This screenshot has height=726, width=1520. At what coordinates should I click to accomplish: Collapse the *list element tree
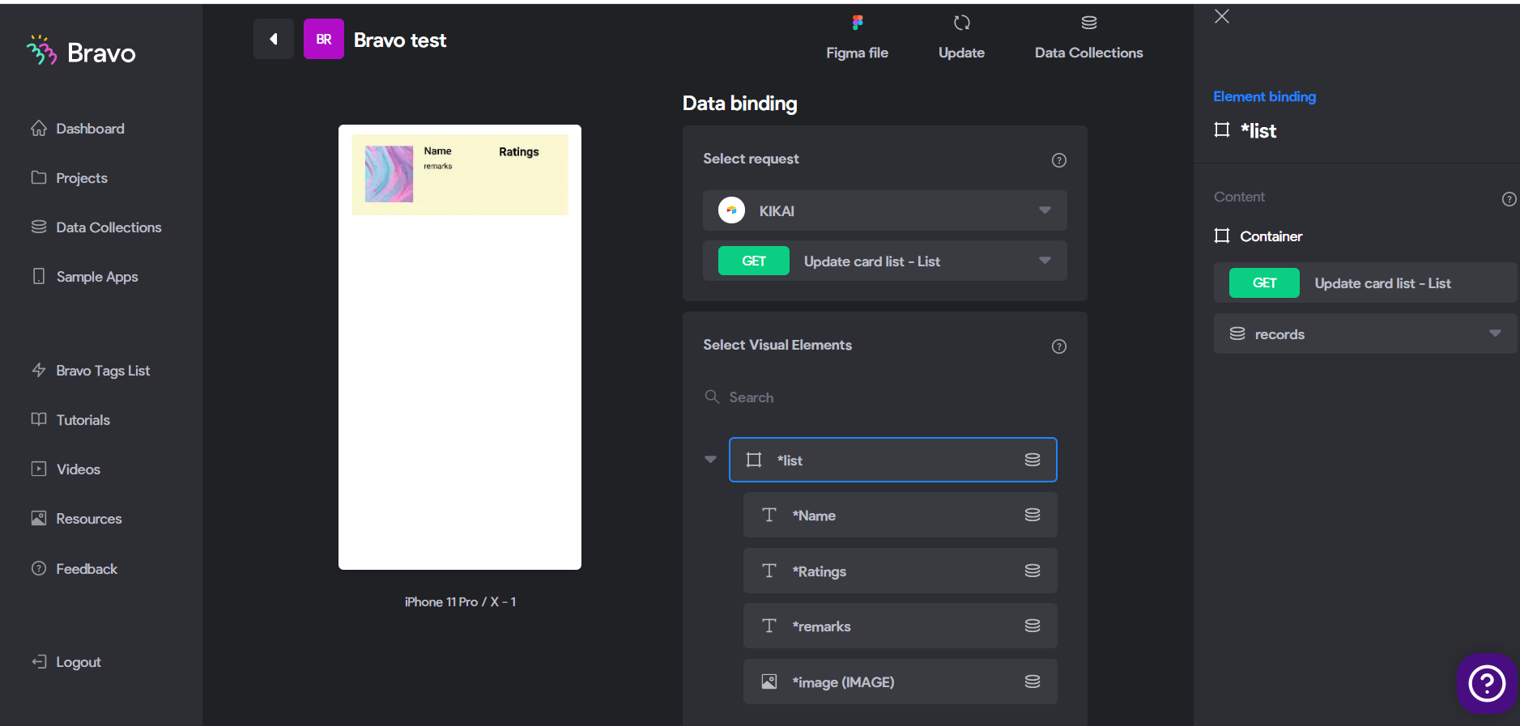710,460
